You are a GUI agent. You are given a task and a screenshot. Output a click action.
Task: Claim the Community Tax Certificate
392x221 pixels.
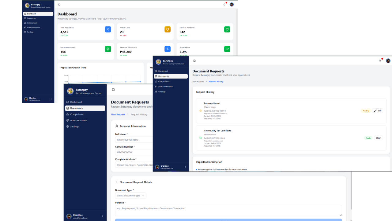[378, 138]
